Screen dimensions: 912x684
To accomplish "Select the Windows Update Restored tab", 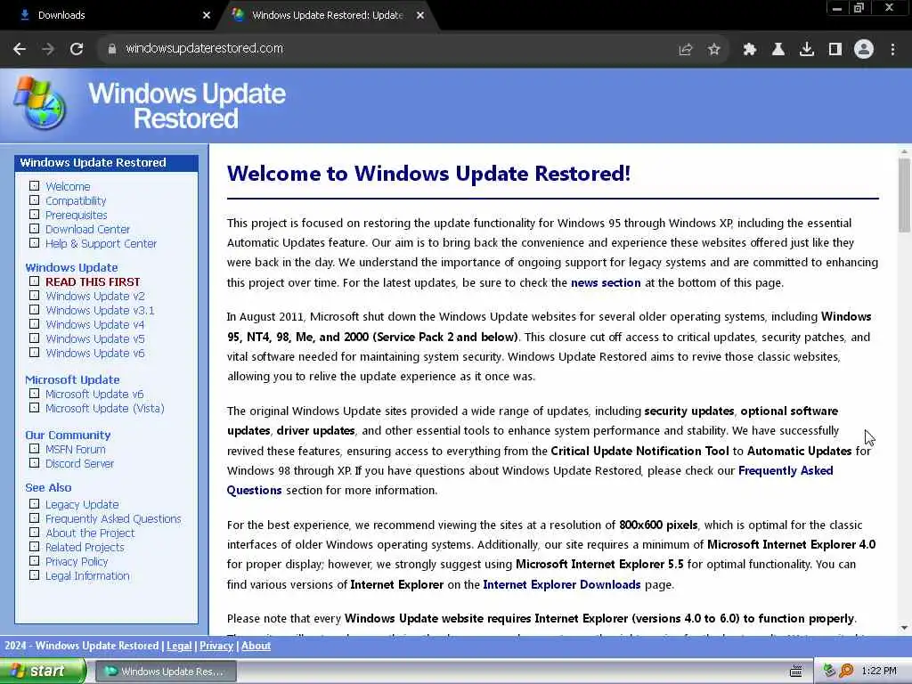I will 327,15.
